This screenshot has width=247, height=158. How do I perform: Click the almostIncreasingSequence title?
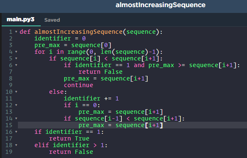point(161,5)
